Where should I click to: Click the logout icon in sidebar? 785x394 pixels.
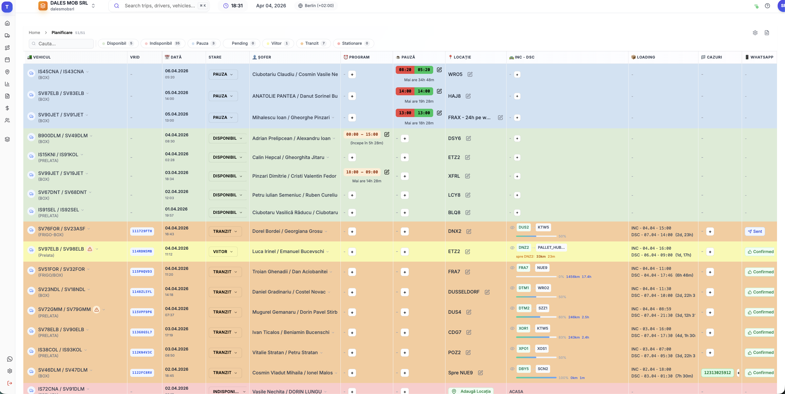(x=10, y=383)
